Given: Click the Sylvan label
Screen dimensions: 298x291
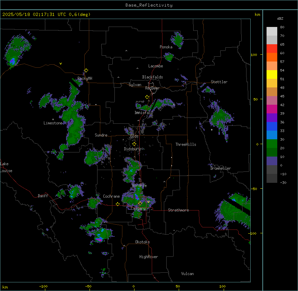Looking at the screenshot, I should click(x=135, y=85).
